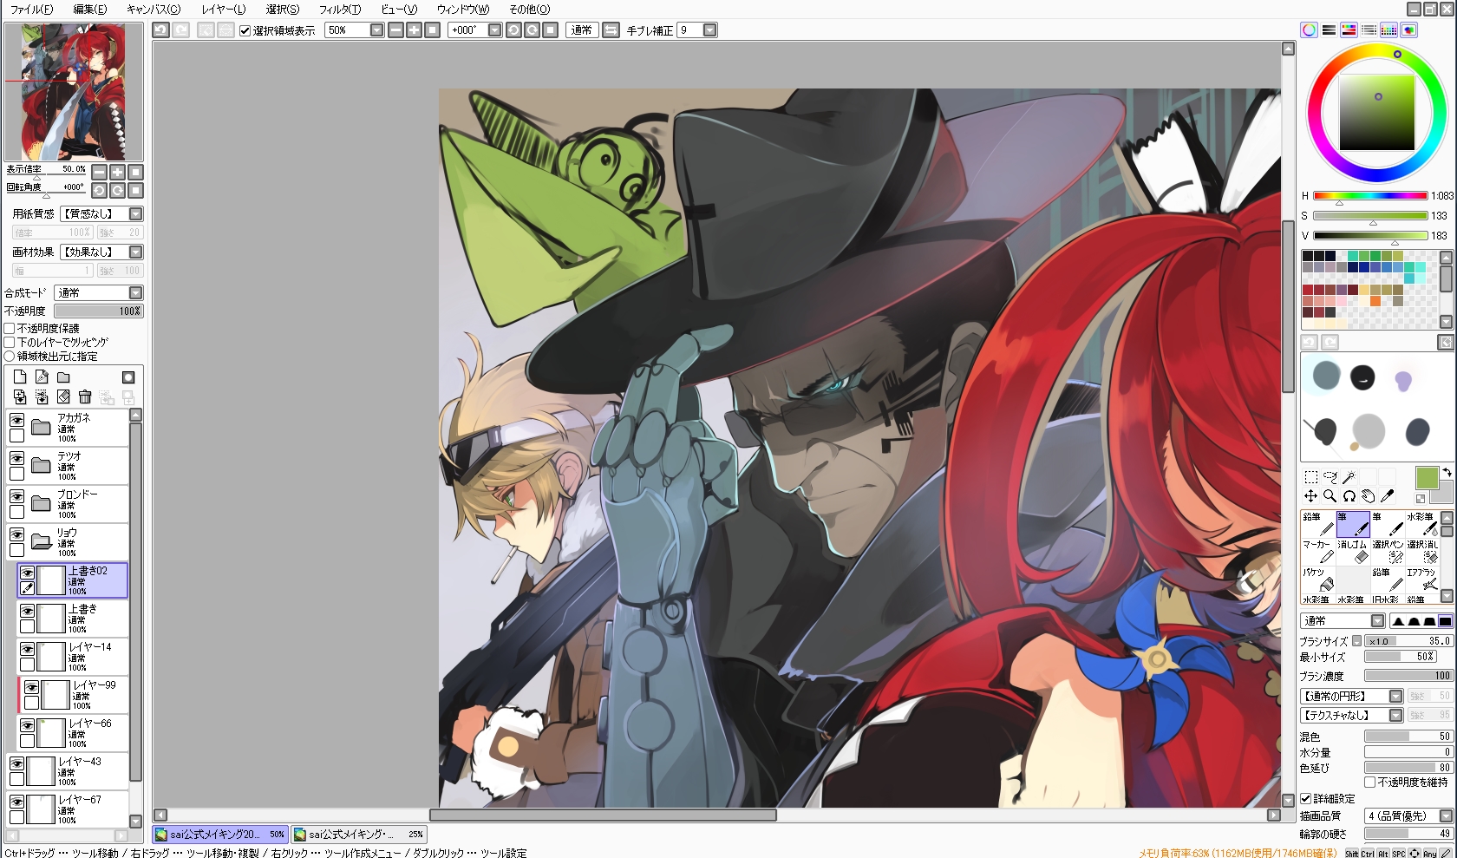Click the green foreground color swatch
This screenshot has width=1457, height=858.
pyautogui.click(x=1427, y=478)
